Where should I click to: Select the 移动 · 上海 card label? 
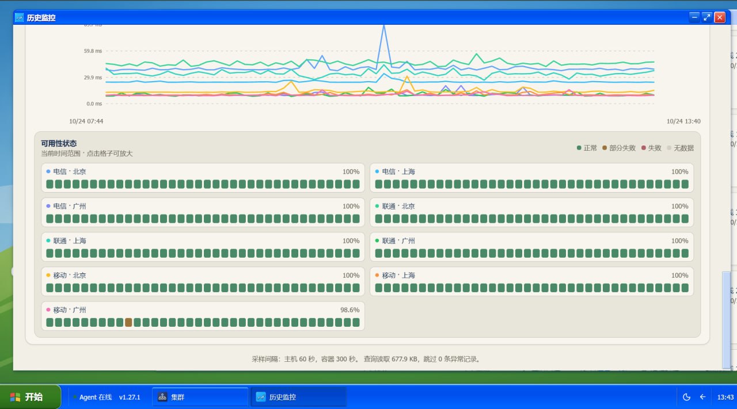(x=398, y=275)
